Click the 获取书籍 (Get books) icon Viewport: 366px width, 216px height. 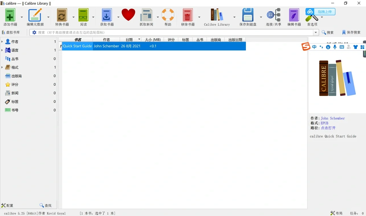pos(107,15)
